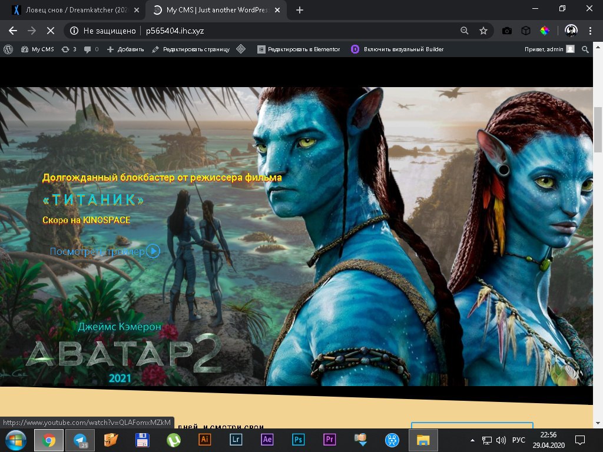Open Telegram from the taskbar
Image resolution: width=603 pixels, height=452 pixels.
click(x=80, y=440)
